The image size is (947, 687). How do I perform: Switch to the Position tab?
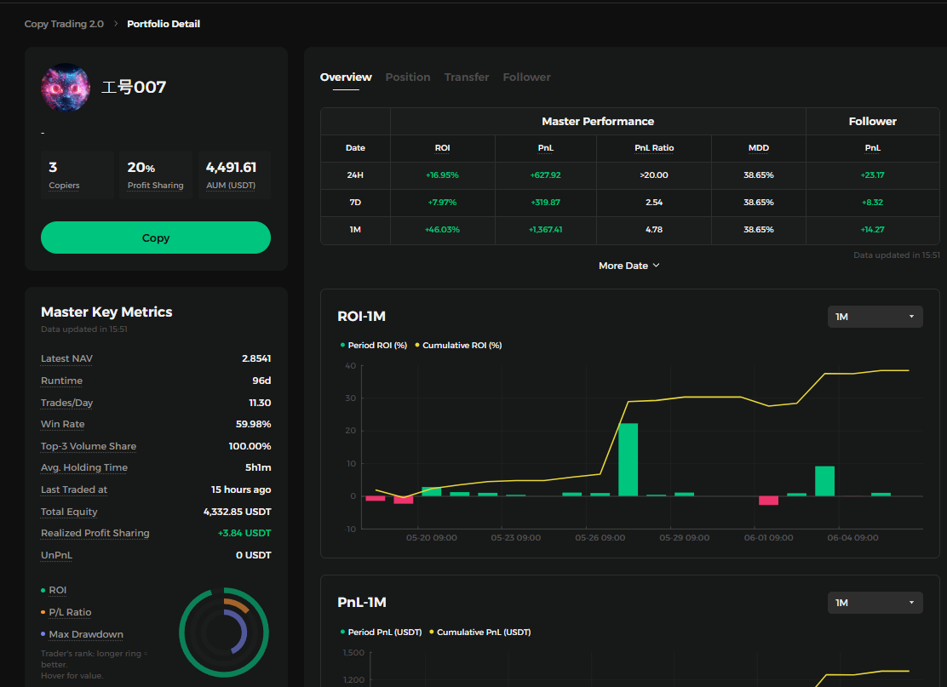point(408,77)
